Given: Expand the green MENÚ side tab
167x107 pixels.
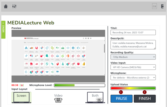Looking at the screenshot, I should coord(3,30).
